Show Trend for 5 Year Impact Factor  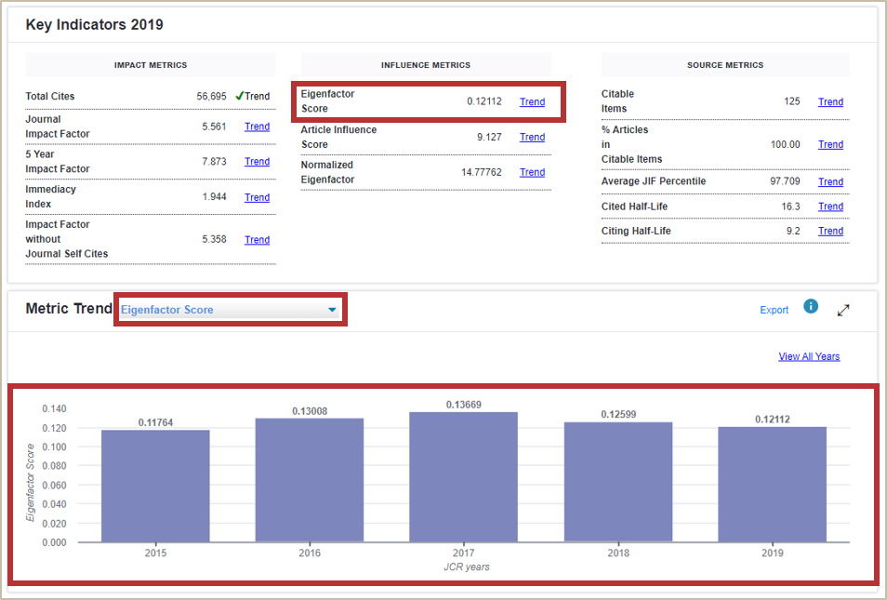[x=257, y=162]
